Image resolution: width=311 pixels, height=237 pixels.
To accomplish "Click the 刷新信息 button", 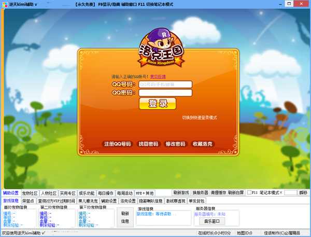I will [x=125, y=217].
